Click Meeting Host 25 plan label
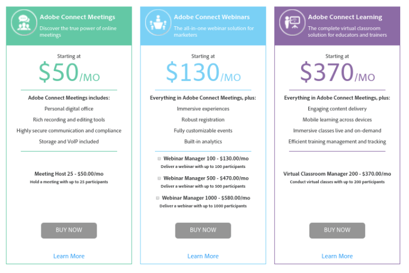The width and height of the screenshot is (409, 273). 69,174
